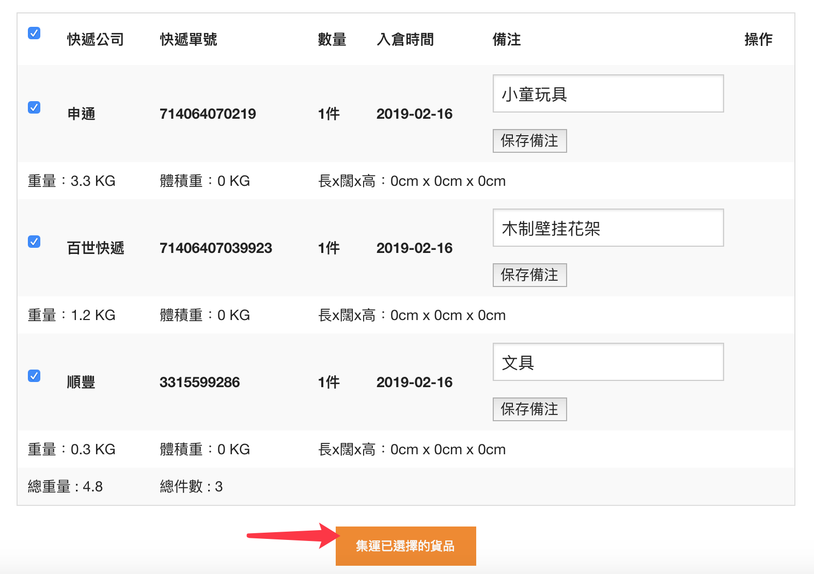Toggle the select-all checkbox in table header
Screen dimensions: 814x574
pos(34,33)
